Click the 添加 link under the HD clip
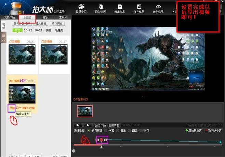Screen dimensions: 225x157 [x=12, y=108]
